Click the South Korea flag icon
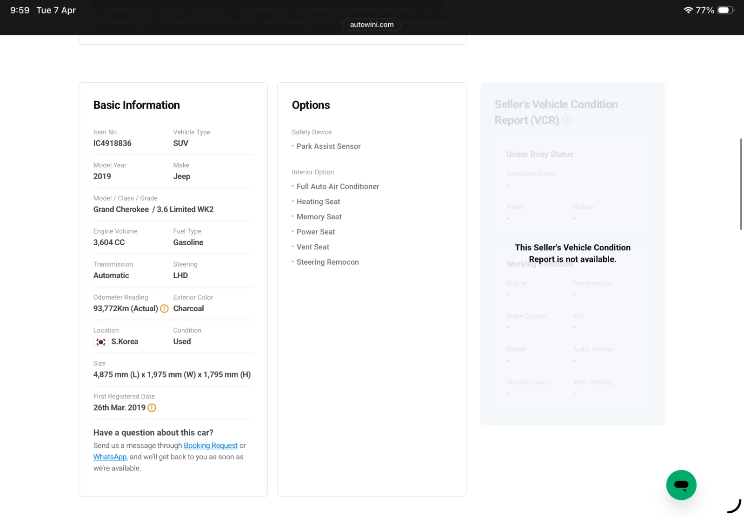 coord(100,342)
